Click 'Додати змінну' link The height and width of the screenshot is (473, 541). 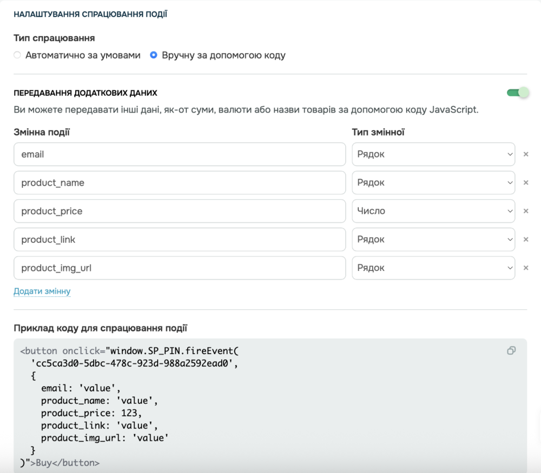pyautogui.click(x=42, y=292)
